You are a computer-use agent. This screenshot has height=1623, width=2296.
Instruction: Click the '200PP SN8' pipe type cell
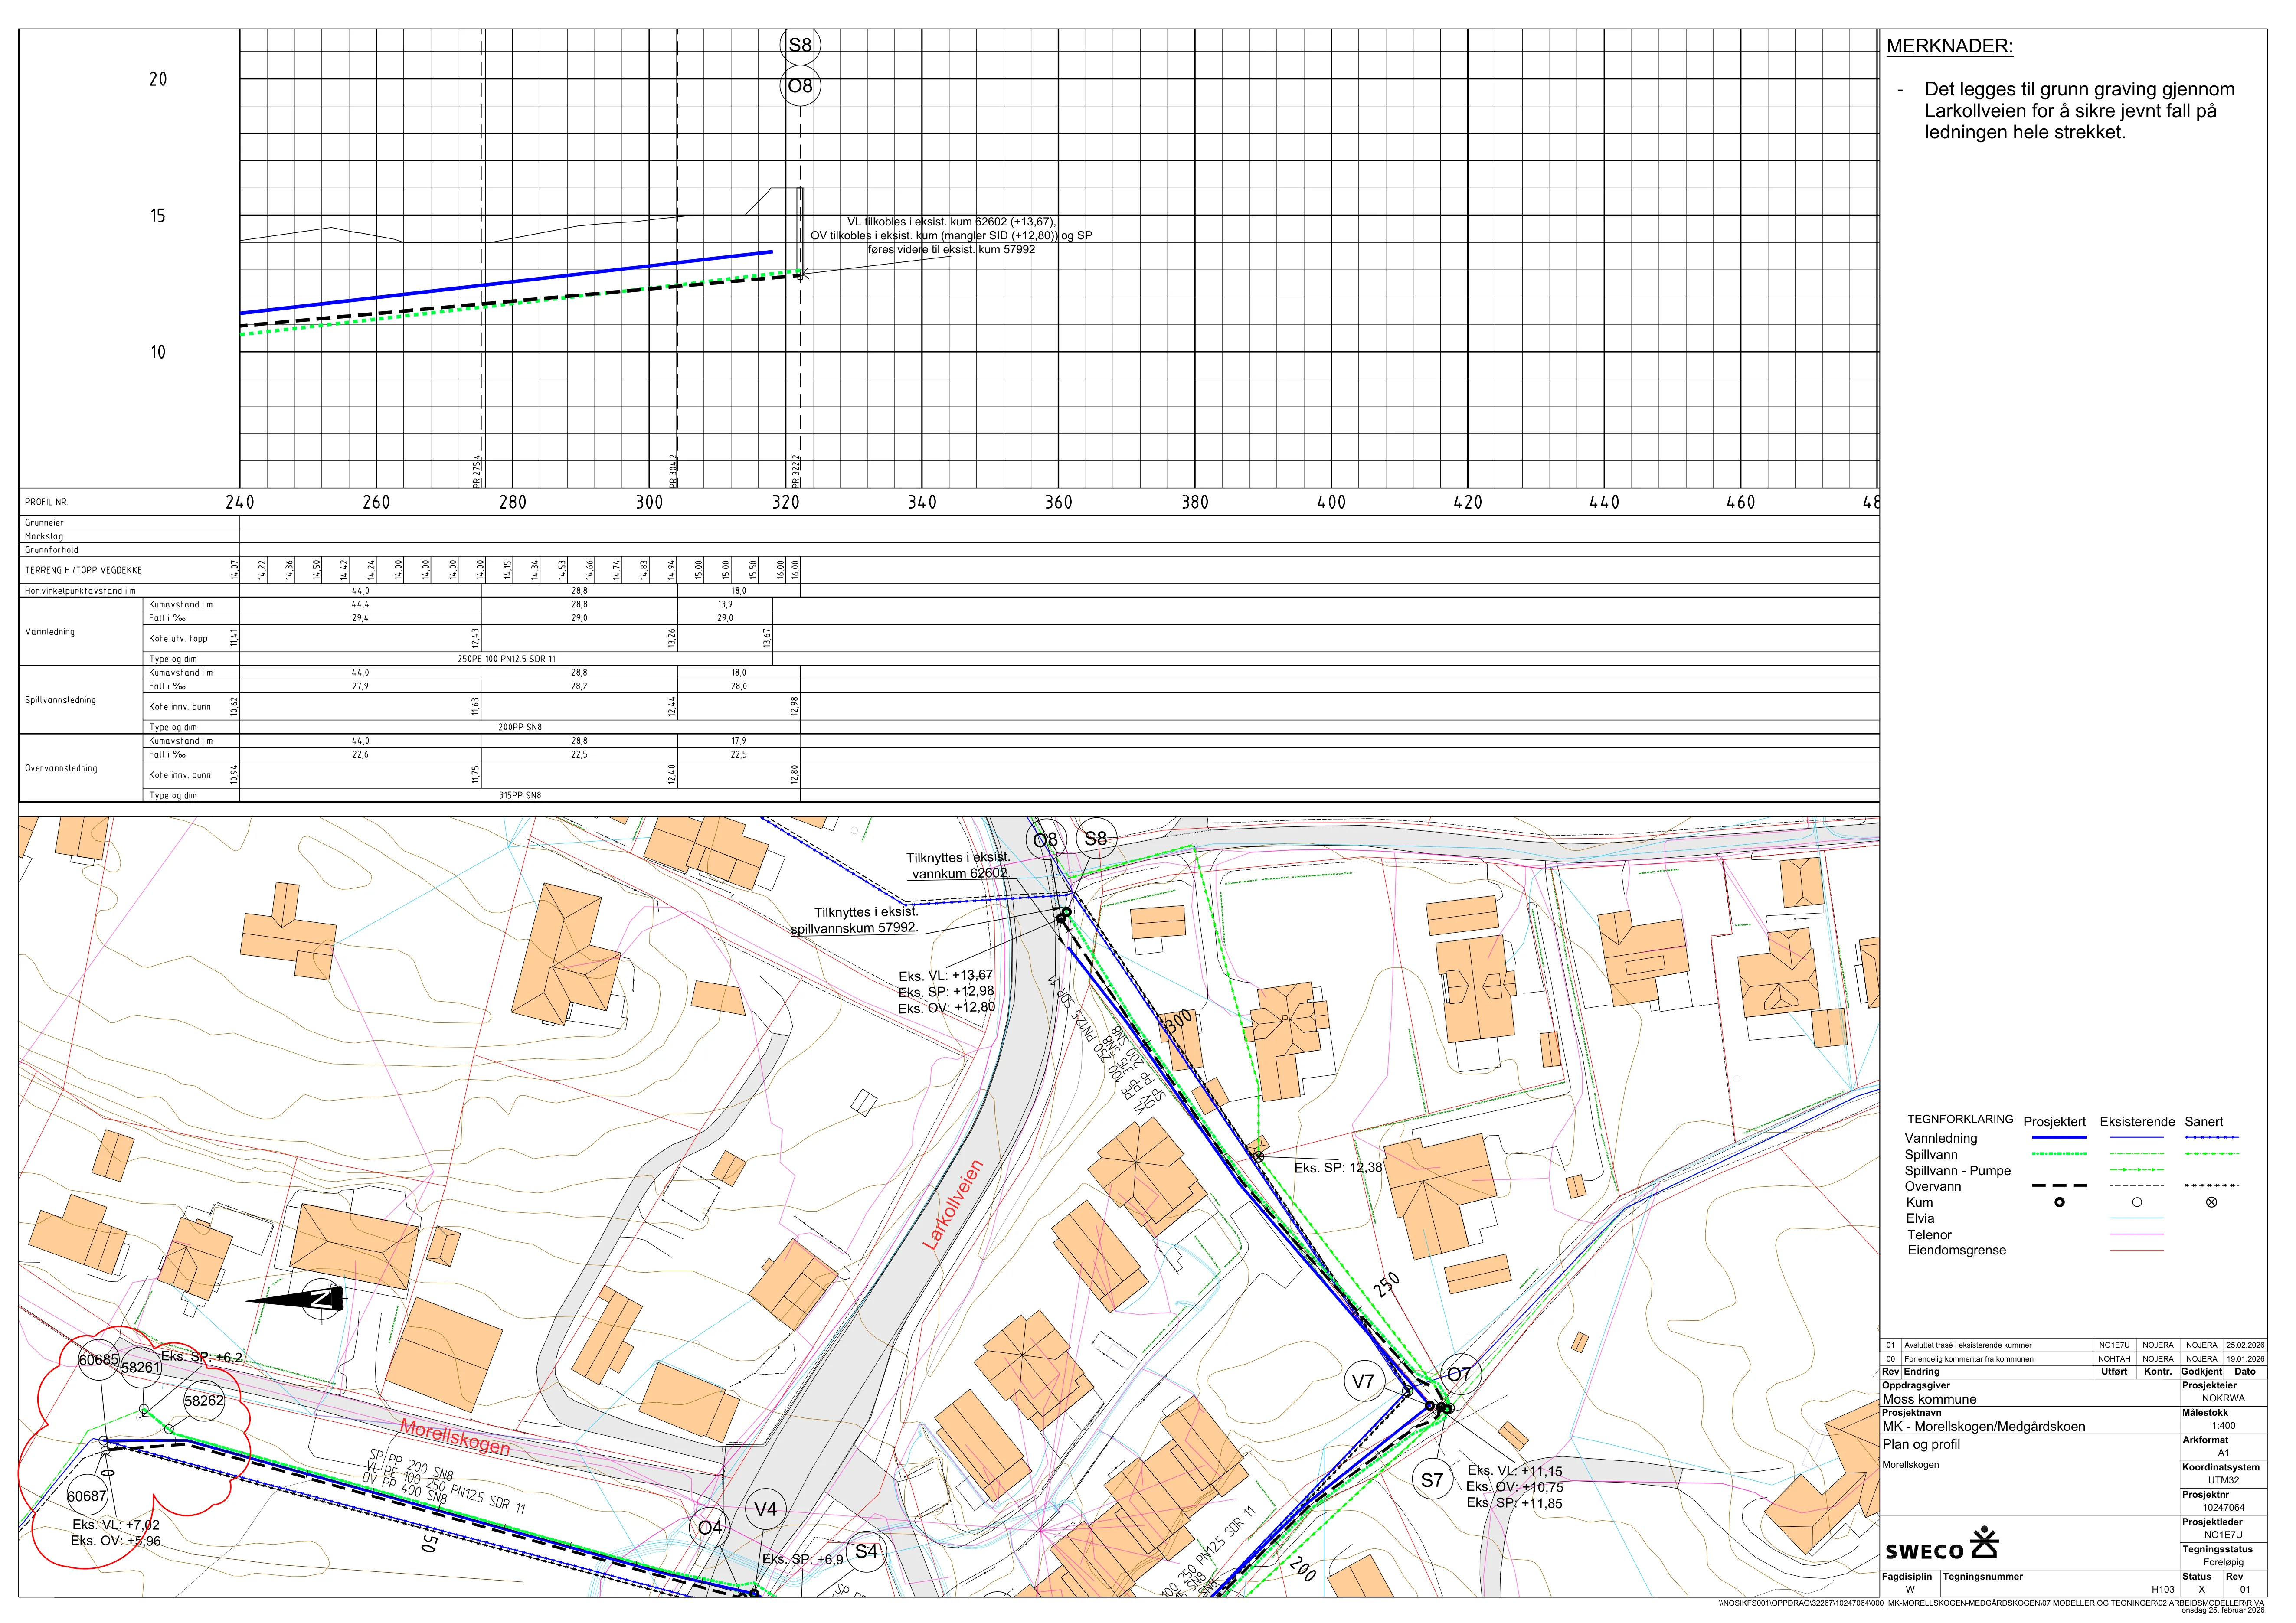520,727
